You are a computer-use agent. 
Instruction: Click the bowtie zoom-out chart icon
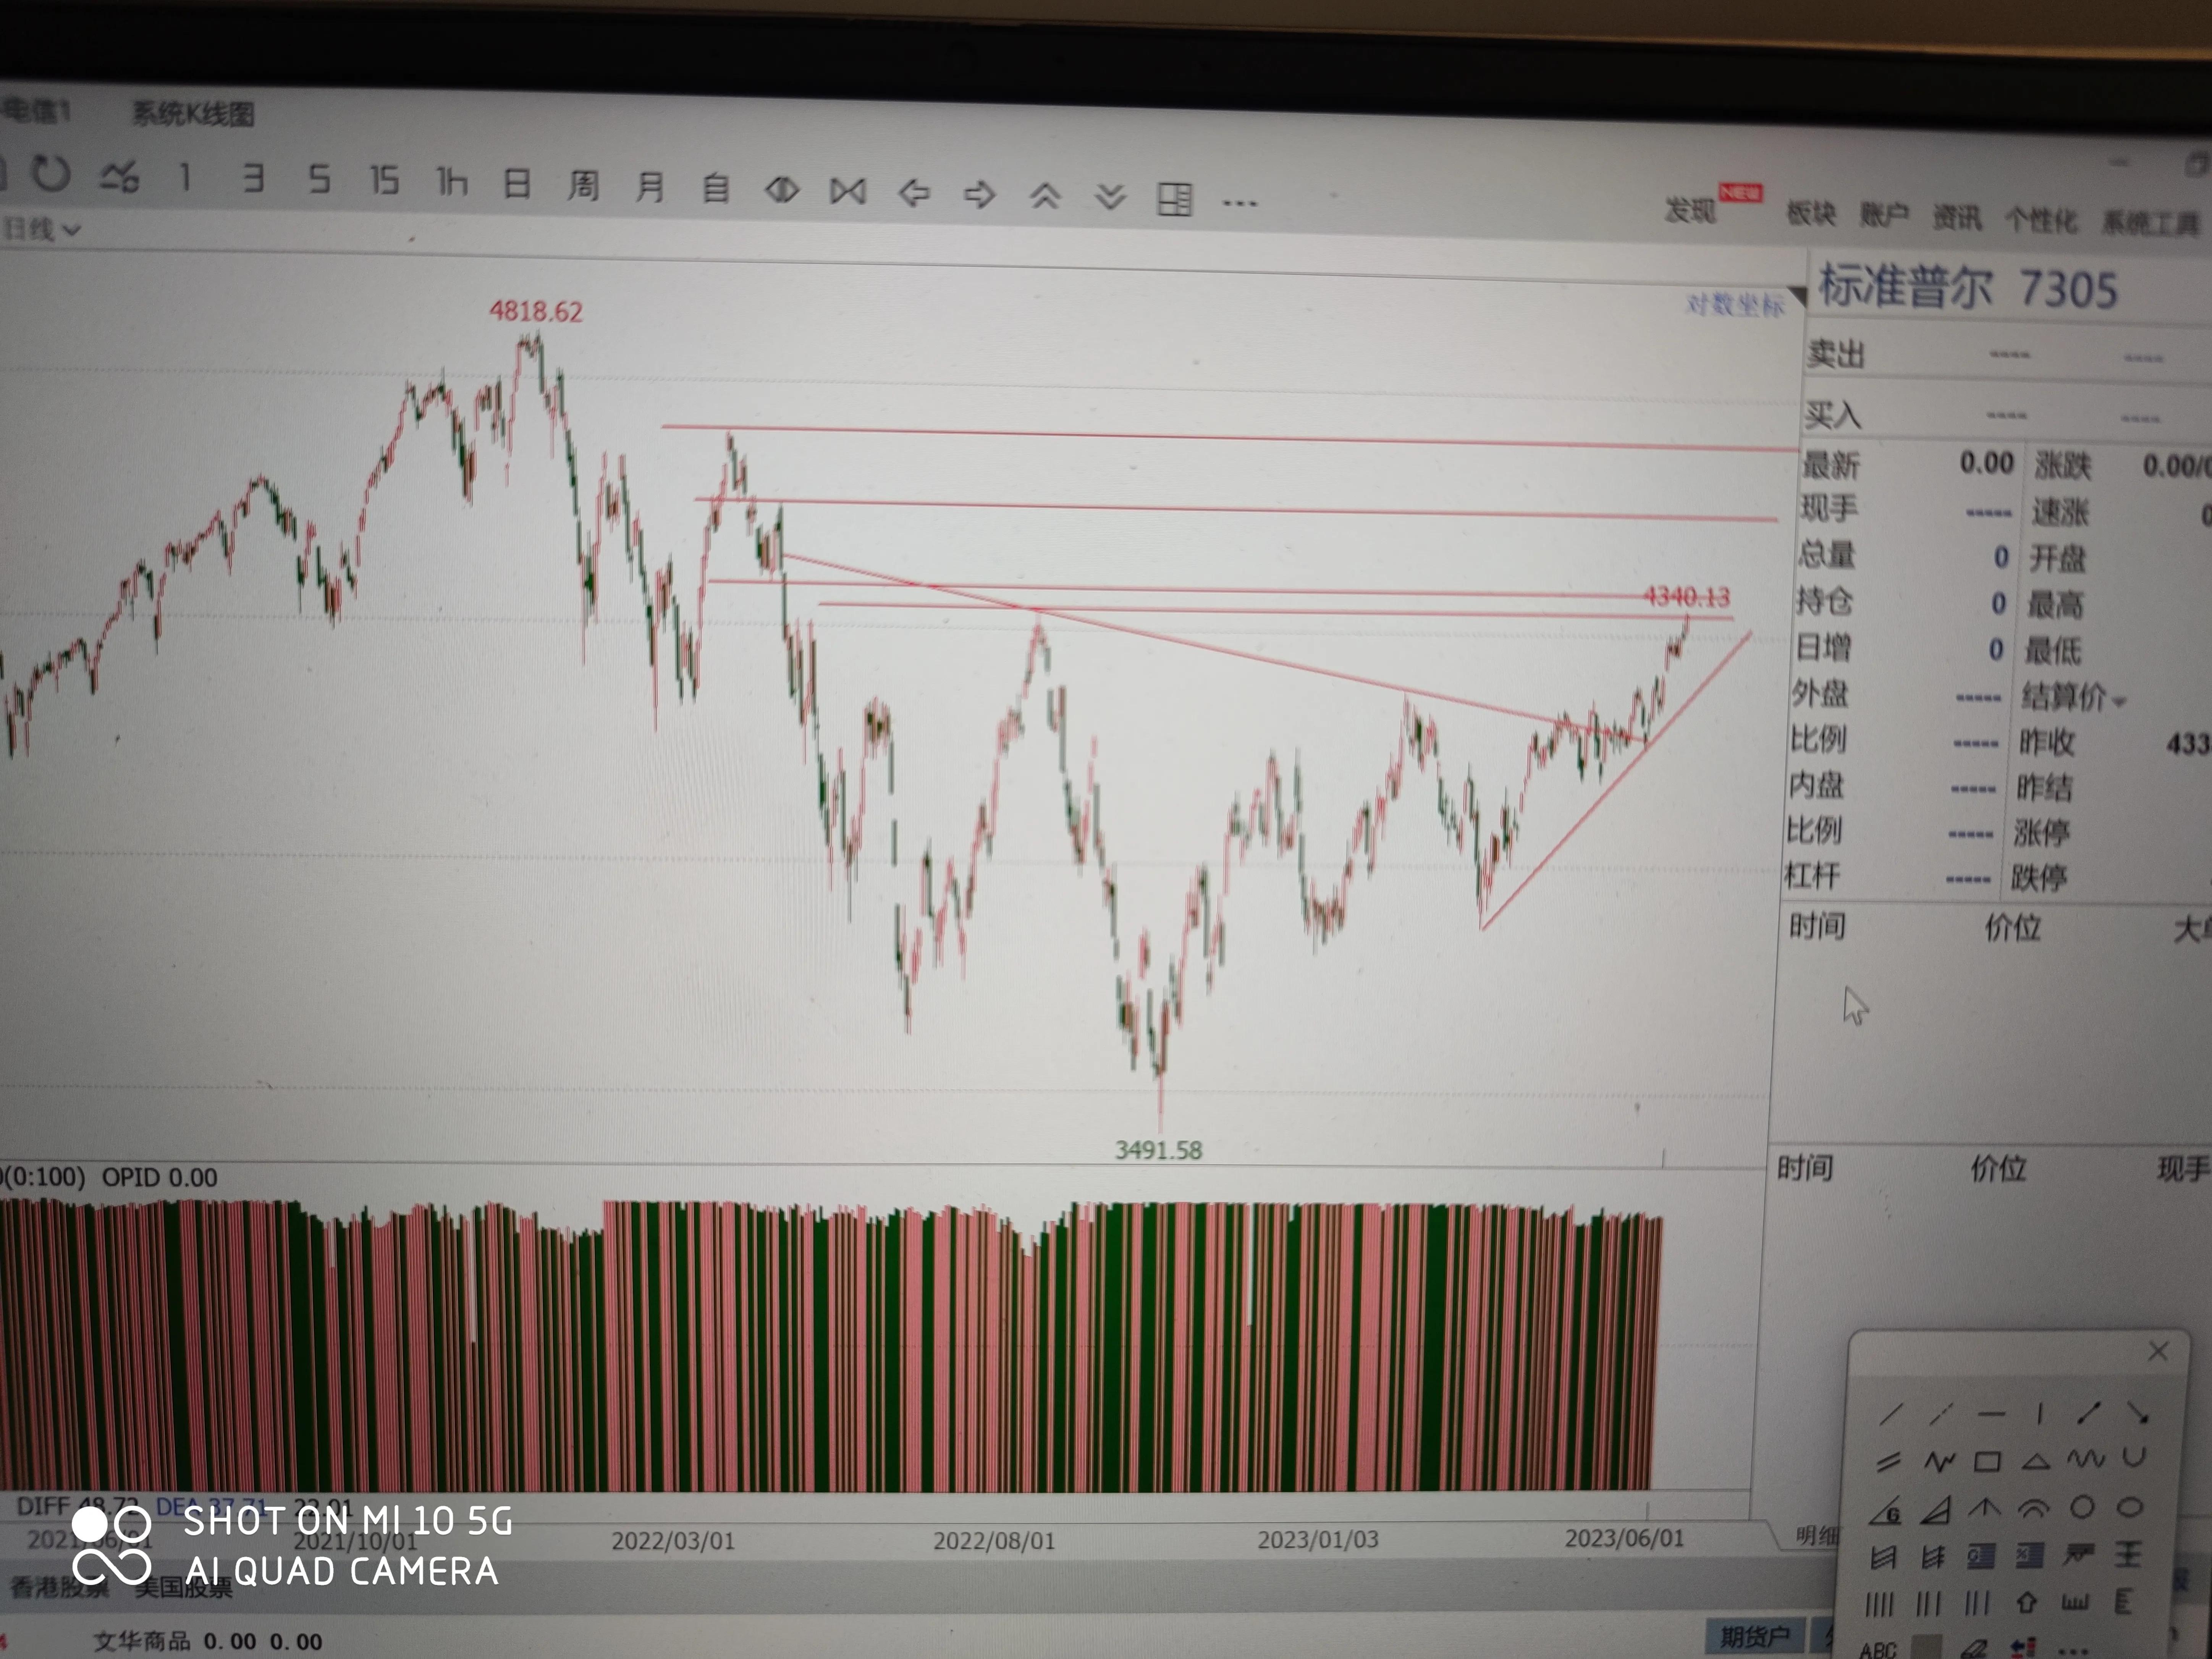coord(847,191)
